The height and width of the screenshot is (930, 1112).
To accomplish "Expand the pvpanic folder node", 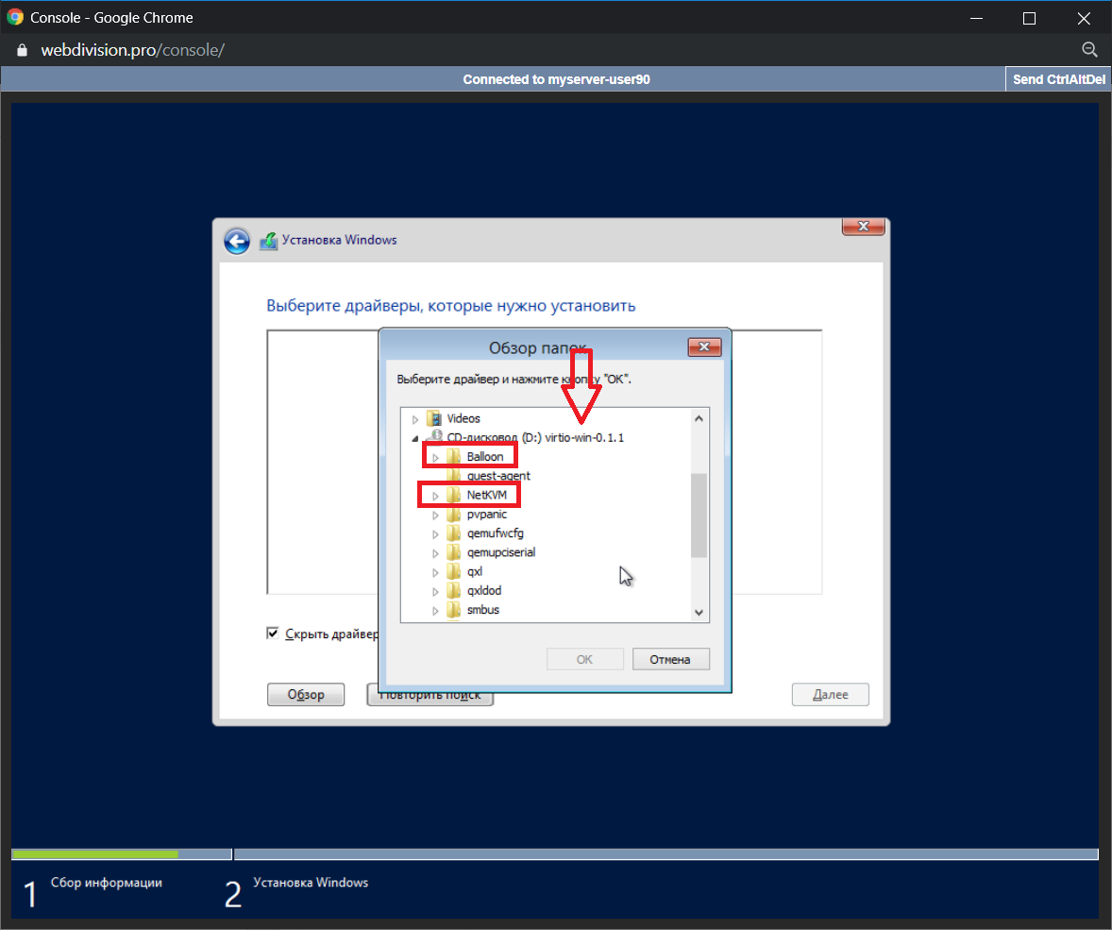I will 435,516.
